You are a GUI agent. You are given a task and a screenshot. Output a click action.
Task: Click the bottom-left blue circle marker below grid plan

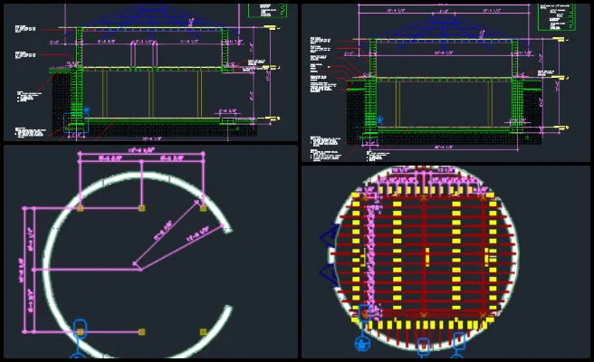click(362, 344)
